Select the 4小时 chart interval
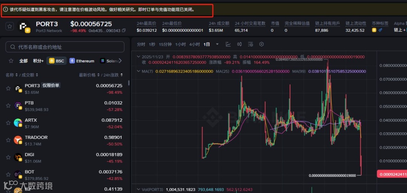 click(194, 44)
